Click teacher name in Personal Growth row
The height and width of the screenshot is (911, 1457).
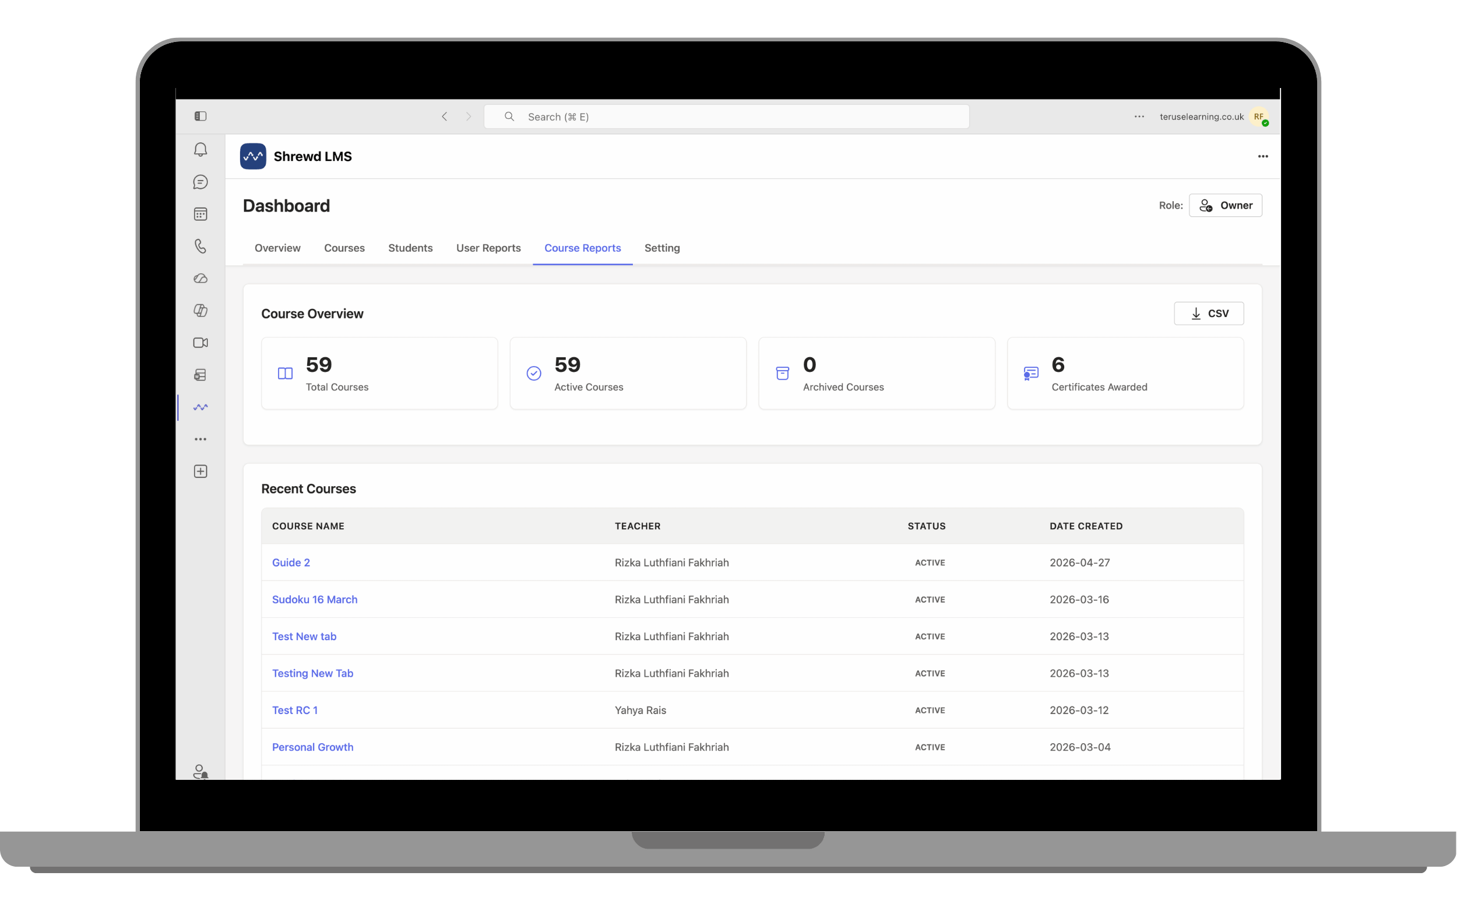(671, 747)
